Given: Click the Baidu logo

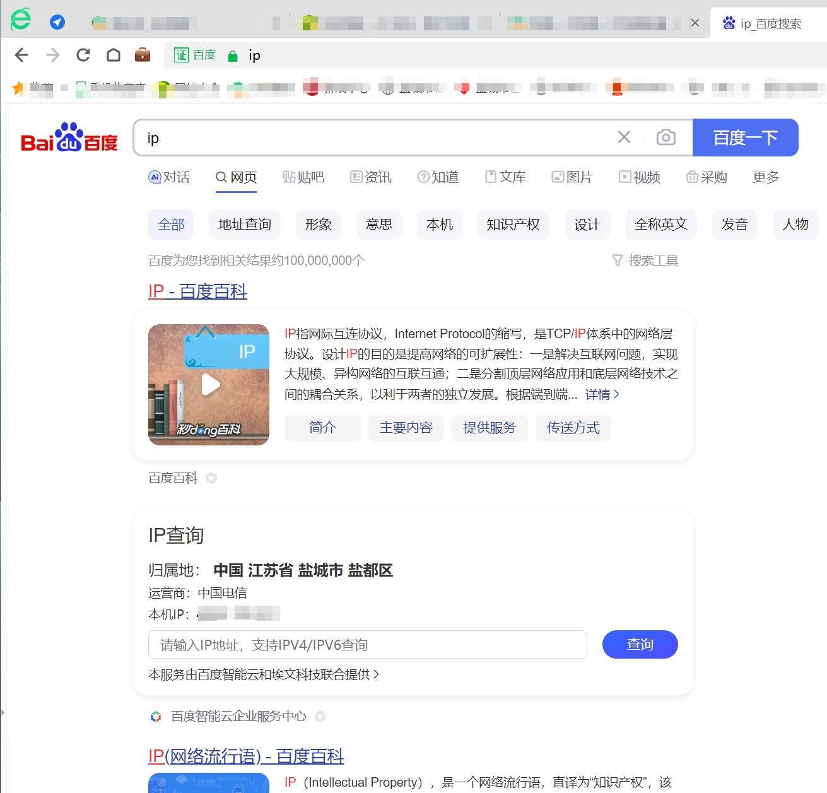Looking at the screenshot, I should (69, 138).
